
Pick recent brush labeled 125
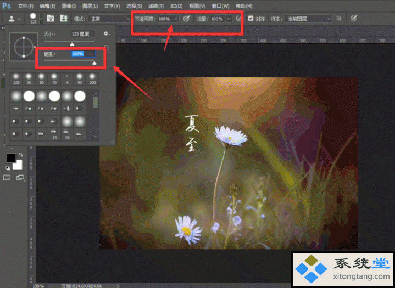tap(16, 79)
